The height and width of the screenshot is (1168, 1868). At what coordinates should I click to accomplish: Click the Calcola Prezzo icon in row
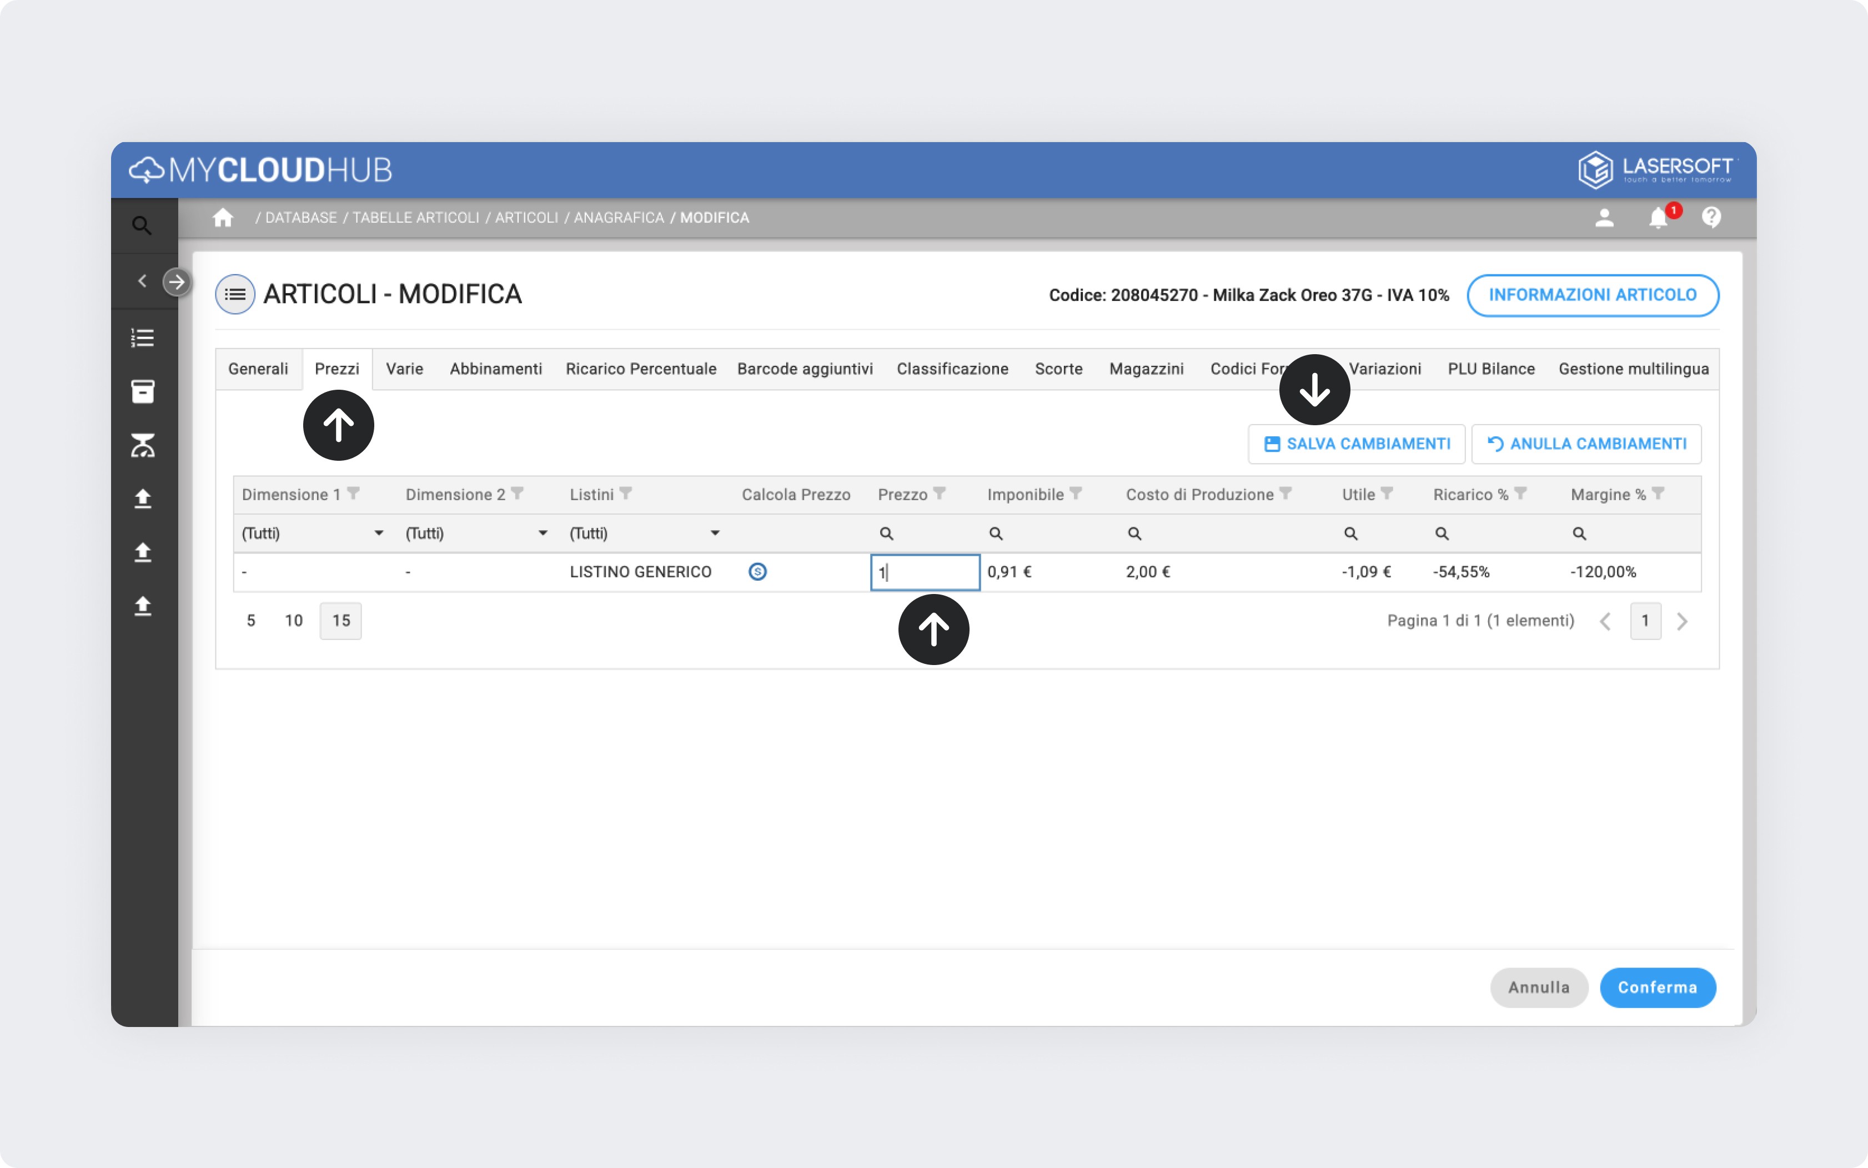[x=757, y=572]
